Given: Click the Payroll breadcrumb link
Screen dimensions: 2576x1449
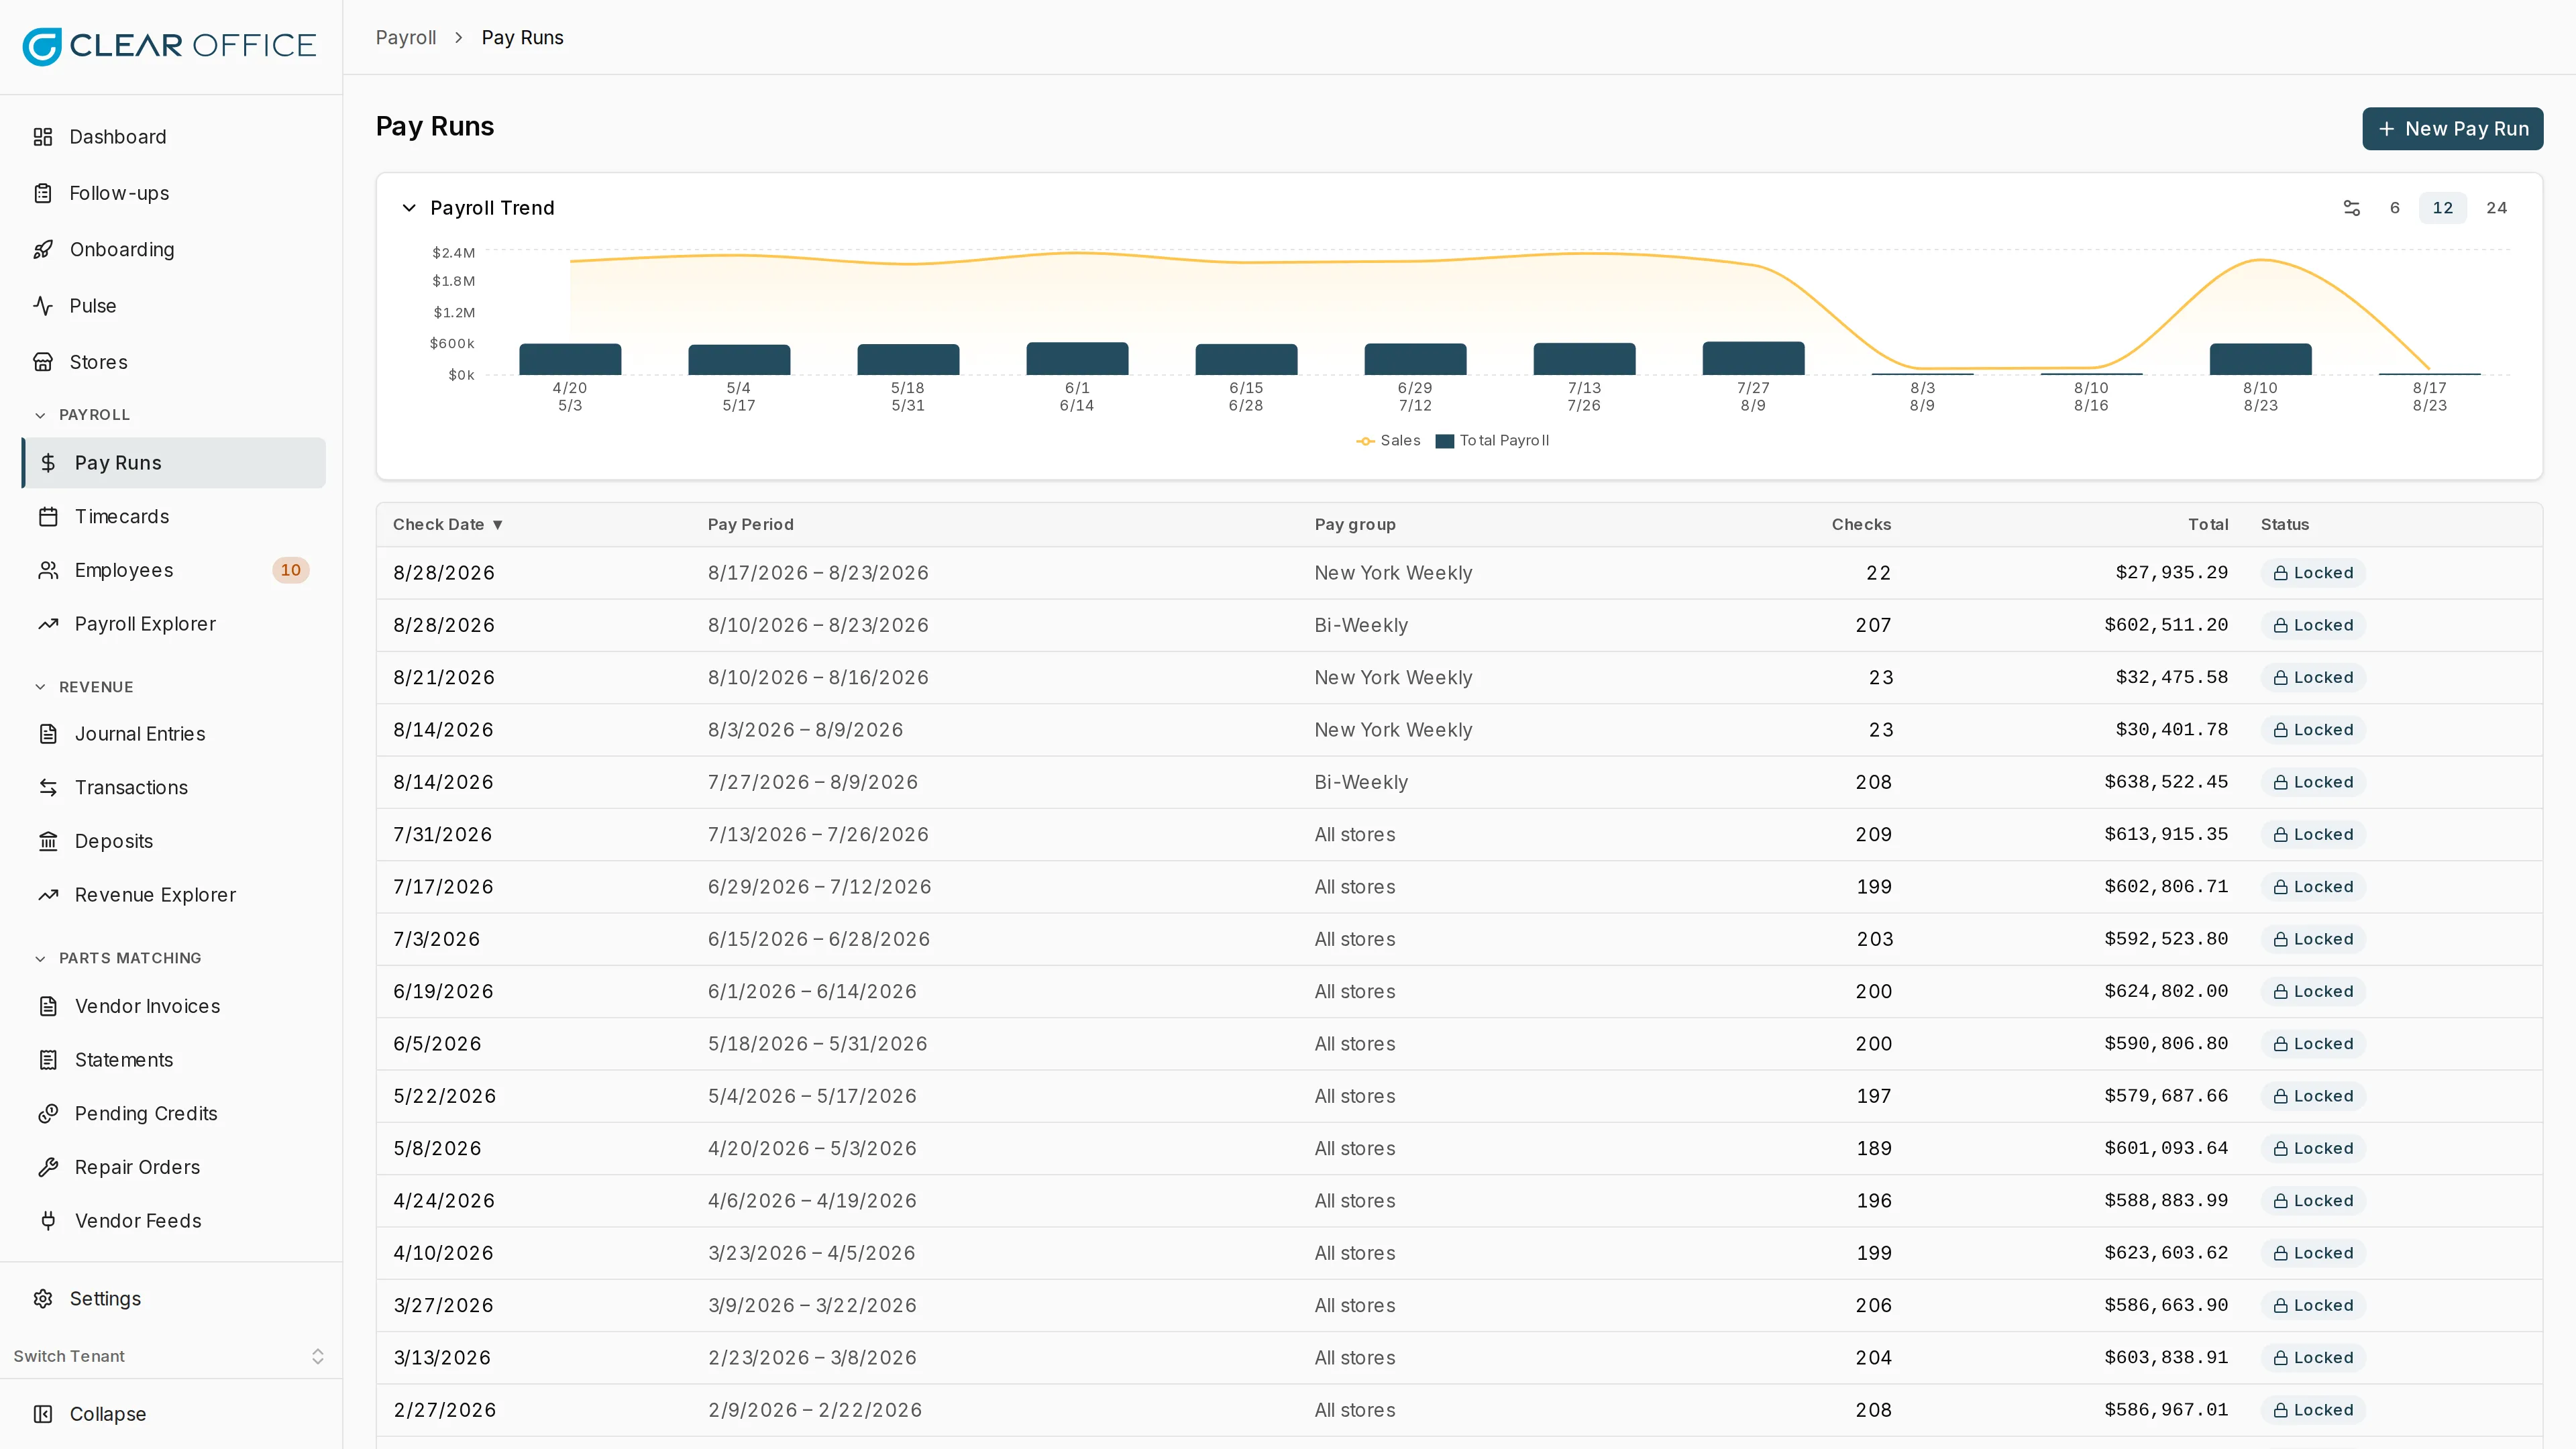Looking at the screenshot, I should click(x=406, y=37).
